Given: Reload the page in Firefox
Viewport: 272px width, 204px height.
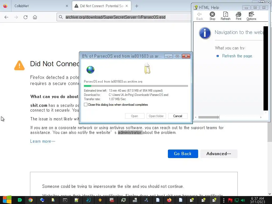Looking at the screenshot, I should (x=25, y=17).
